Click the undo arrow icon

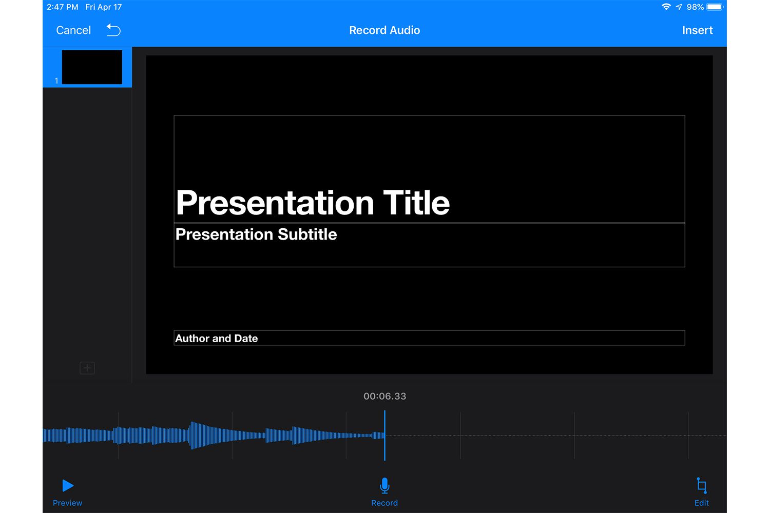pos(113,30)
